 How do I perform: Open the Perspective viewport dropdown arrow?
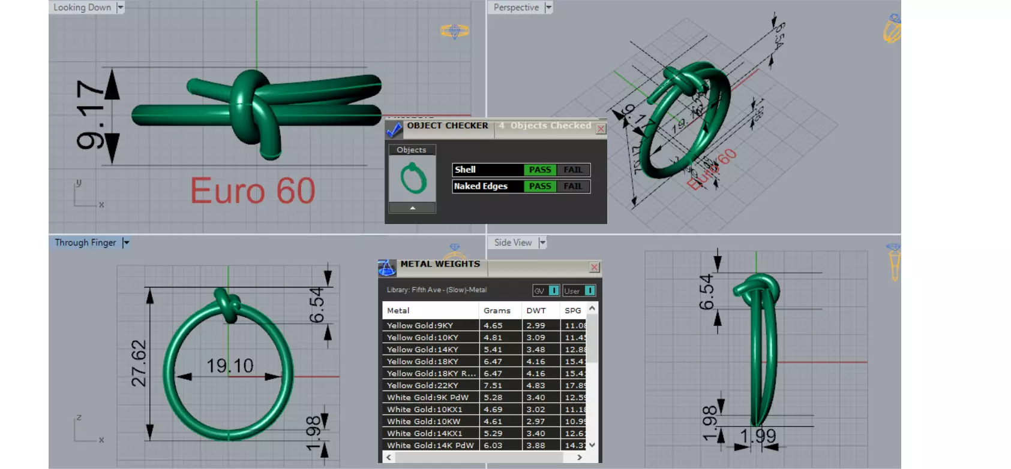tap(548, 7)
